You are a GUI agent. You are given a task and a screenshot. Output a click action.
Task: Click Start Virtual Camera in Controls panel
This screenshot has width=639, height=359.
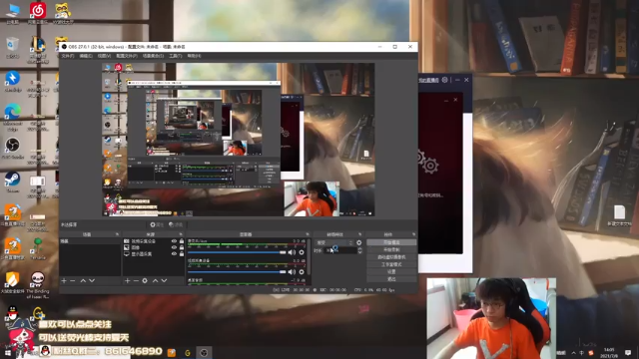click(391, 257)
